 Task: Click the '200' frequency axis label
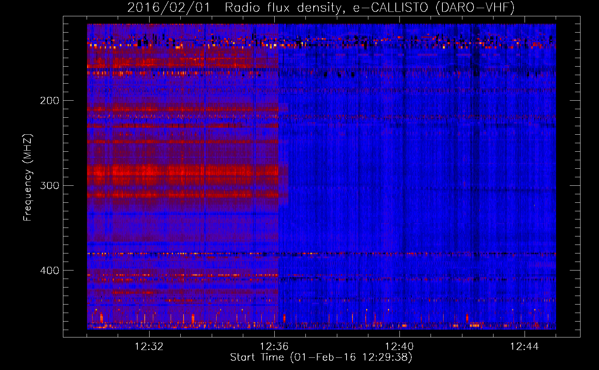pos(50,101)
